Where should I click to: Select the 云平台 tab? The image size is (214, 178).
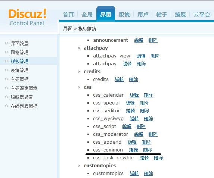(202, 15)
